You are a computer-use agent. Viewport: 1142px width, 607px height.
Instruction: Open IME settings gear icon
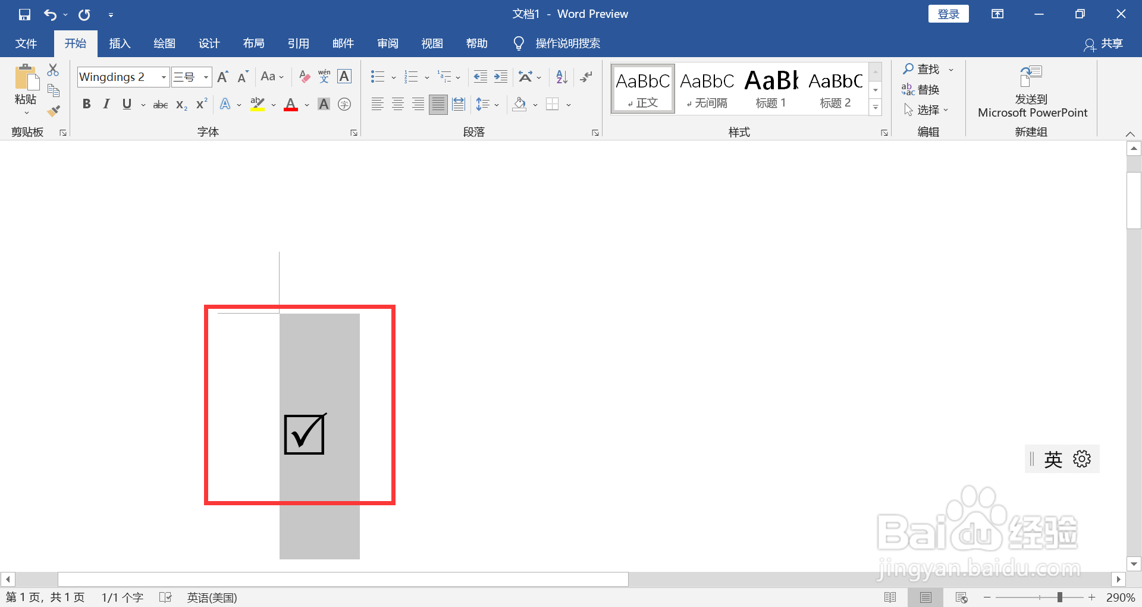coord(1082,459)
